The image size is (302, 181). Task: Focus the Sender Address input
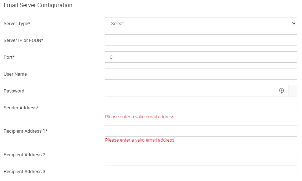201,108
